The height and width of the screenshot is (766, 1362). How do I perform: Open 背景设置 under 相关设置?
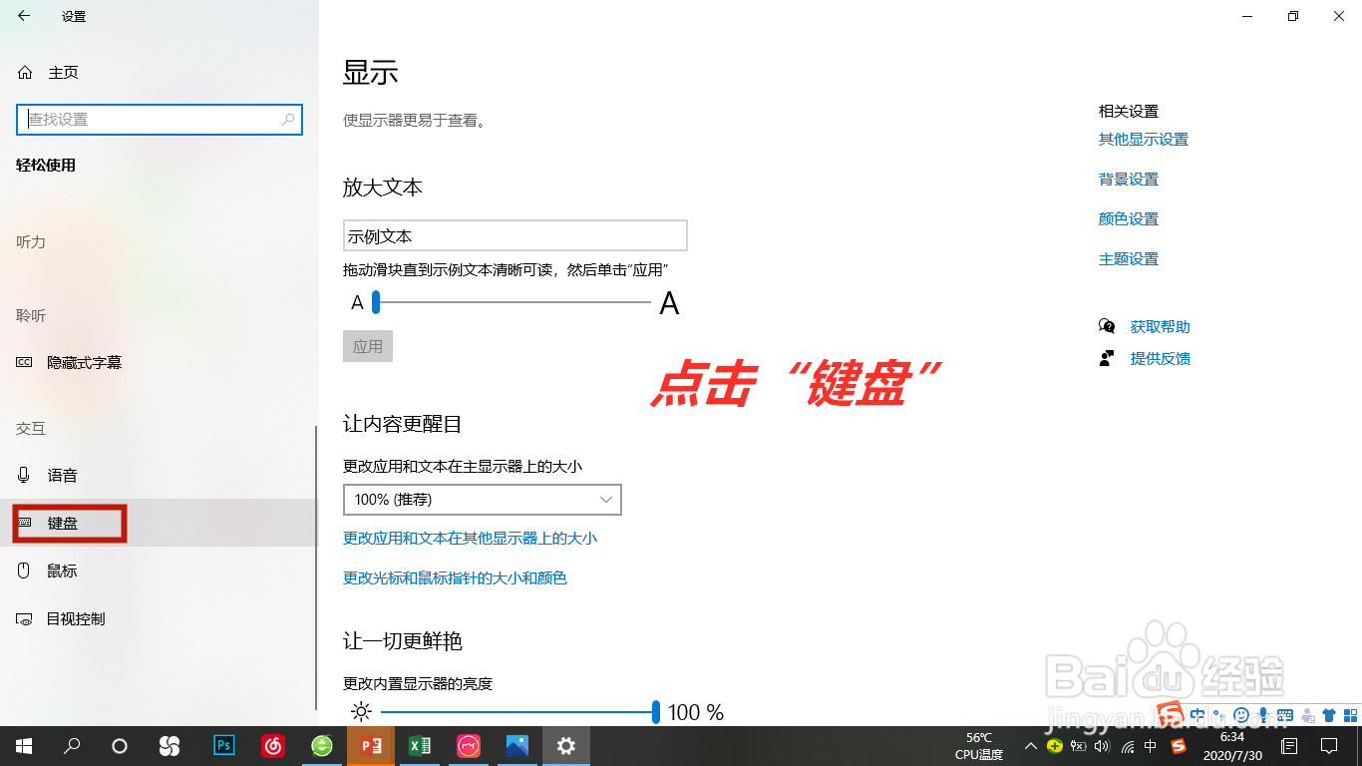click(1128, 179)
